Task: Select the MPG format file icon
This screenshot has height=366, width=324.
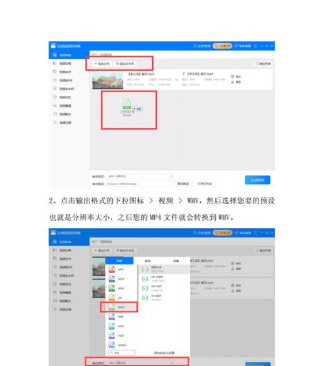Action: click(x=112, y=326)
